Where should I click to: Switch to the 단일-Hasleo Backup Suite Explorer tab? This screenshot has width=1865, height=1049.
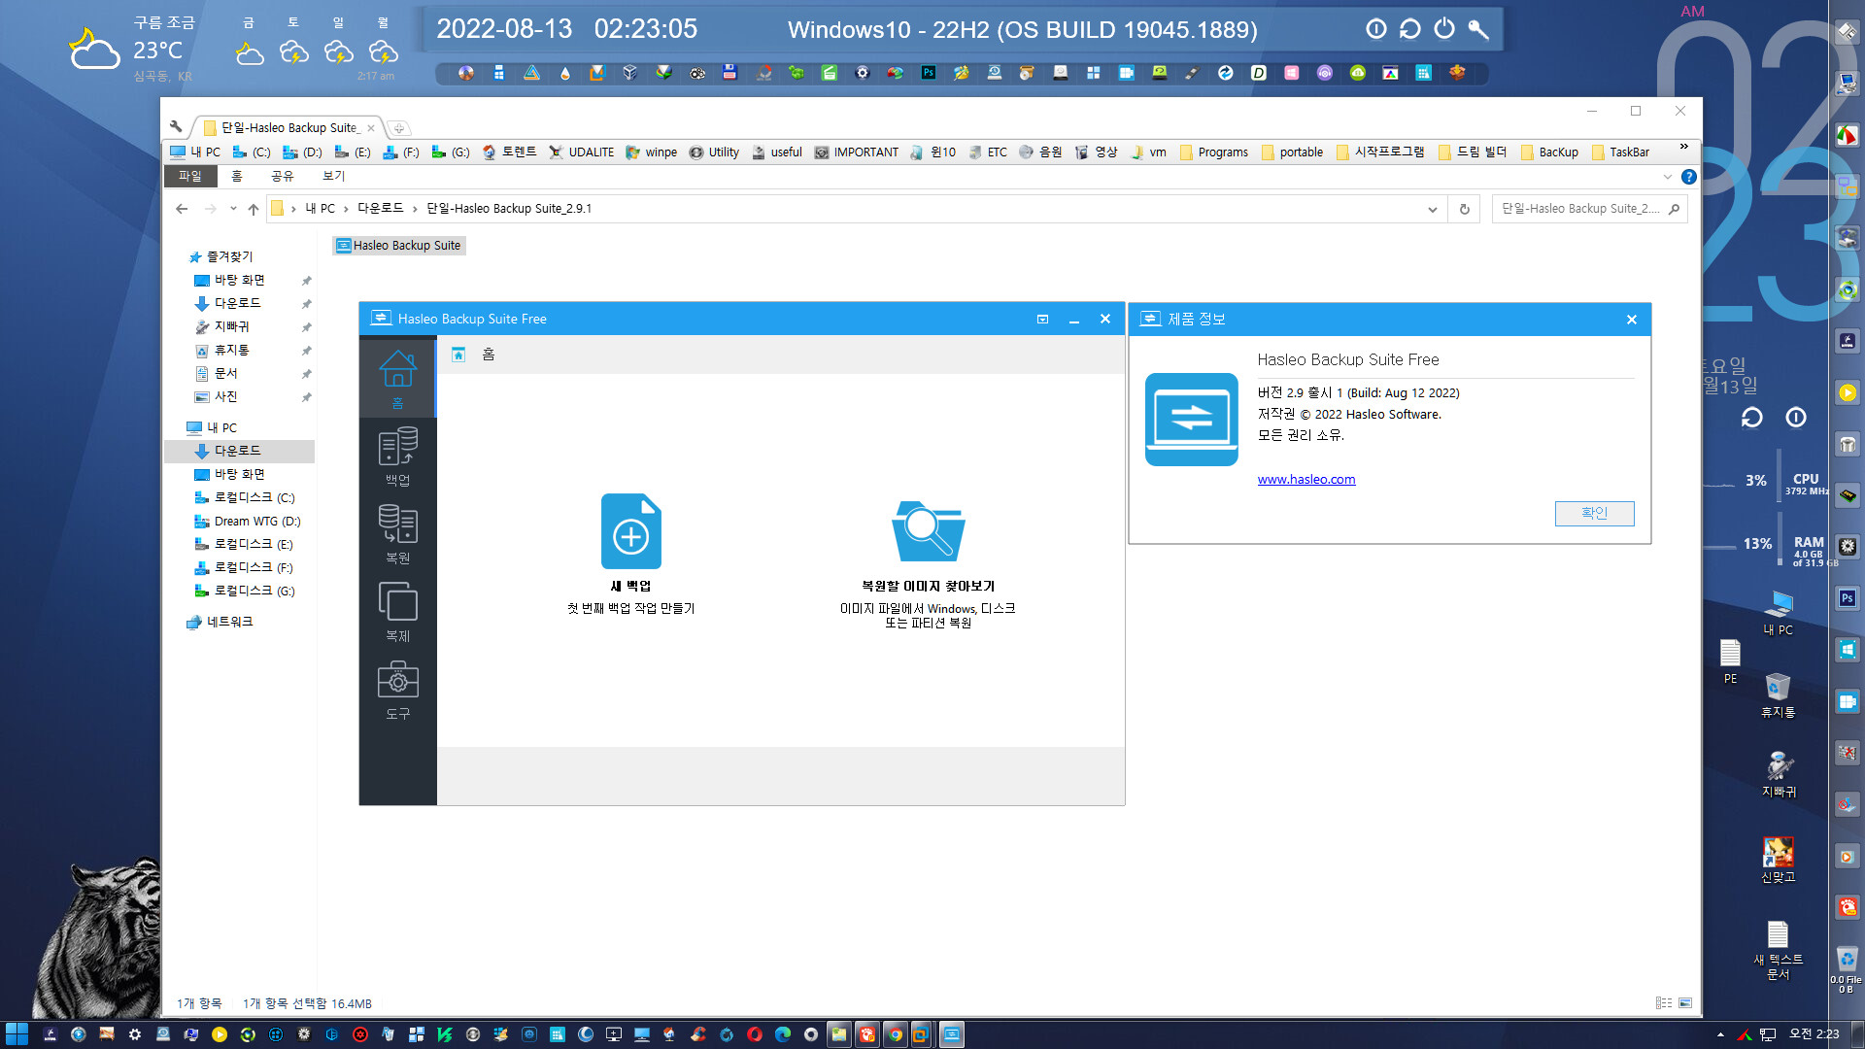click(x=288, y=127)
